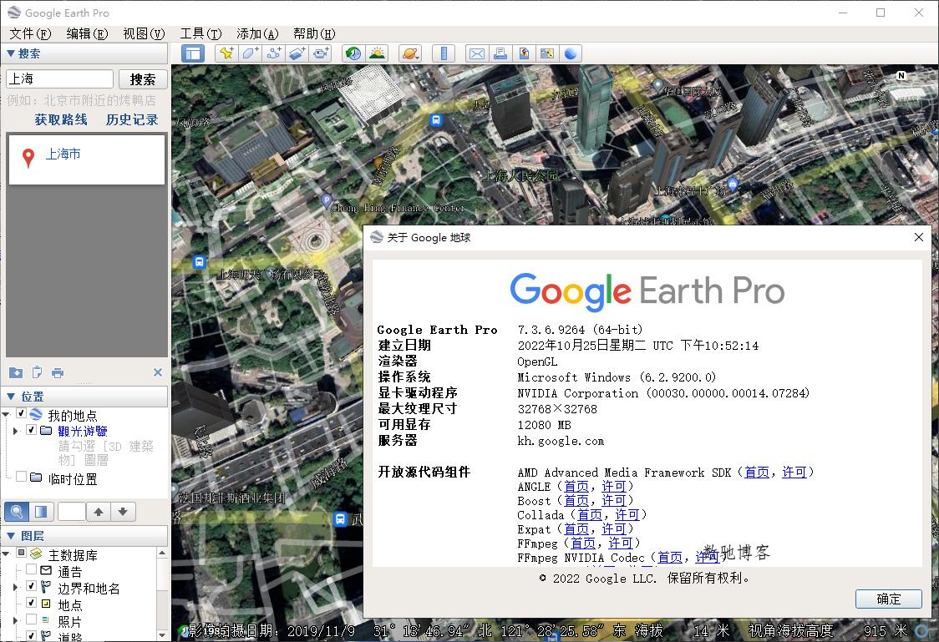The image size is (939, 642).
Task: Print search results with printer icon
Action: (x=58, y=372)
